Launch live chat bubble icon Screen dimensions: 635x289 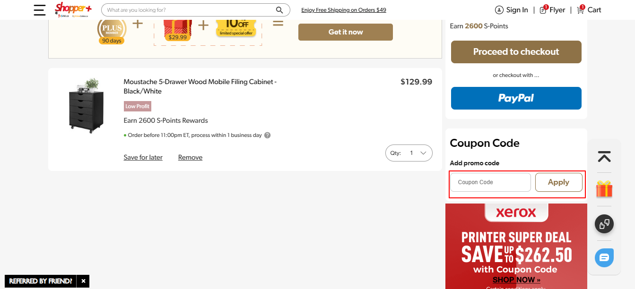pos(604,258)
